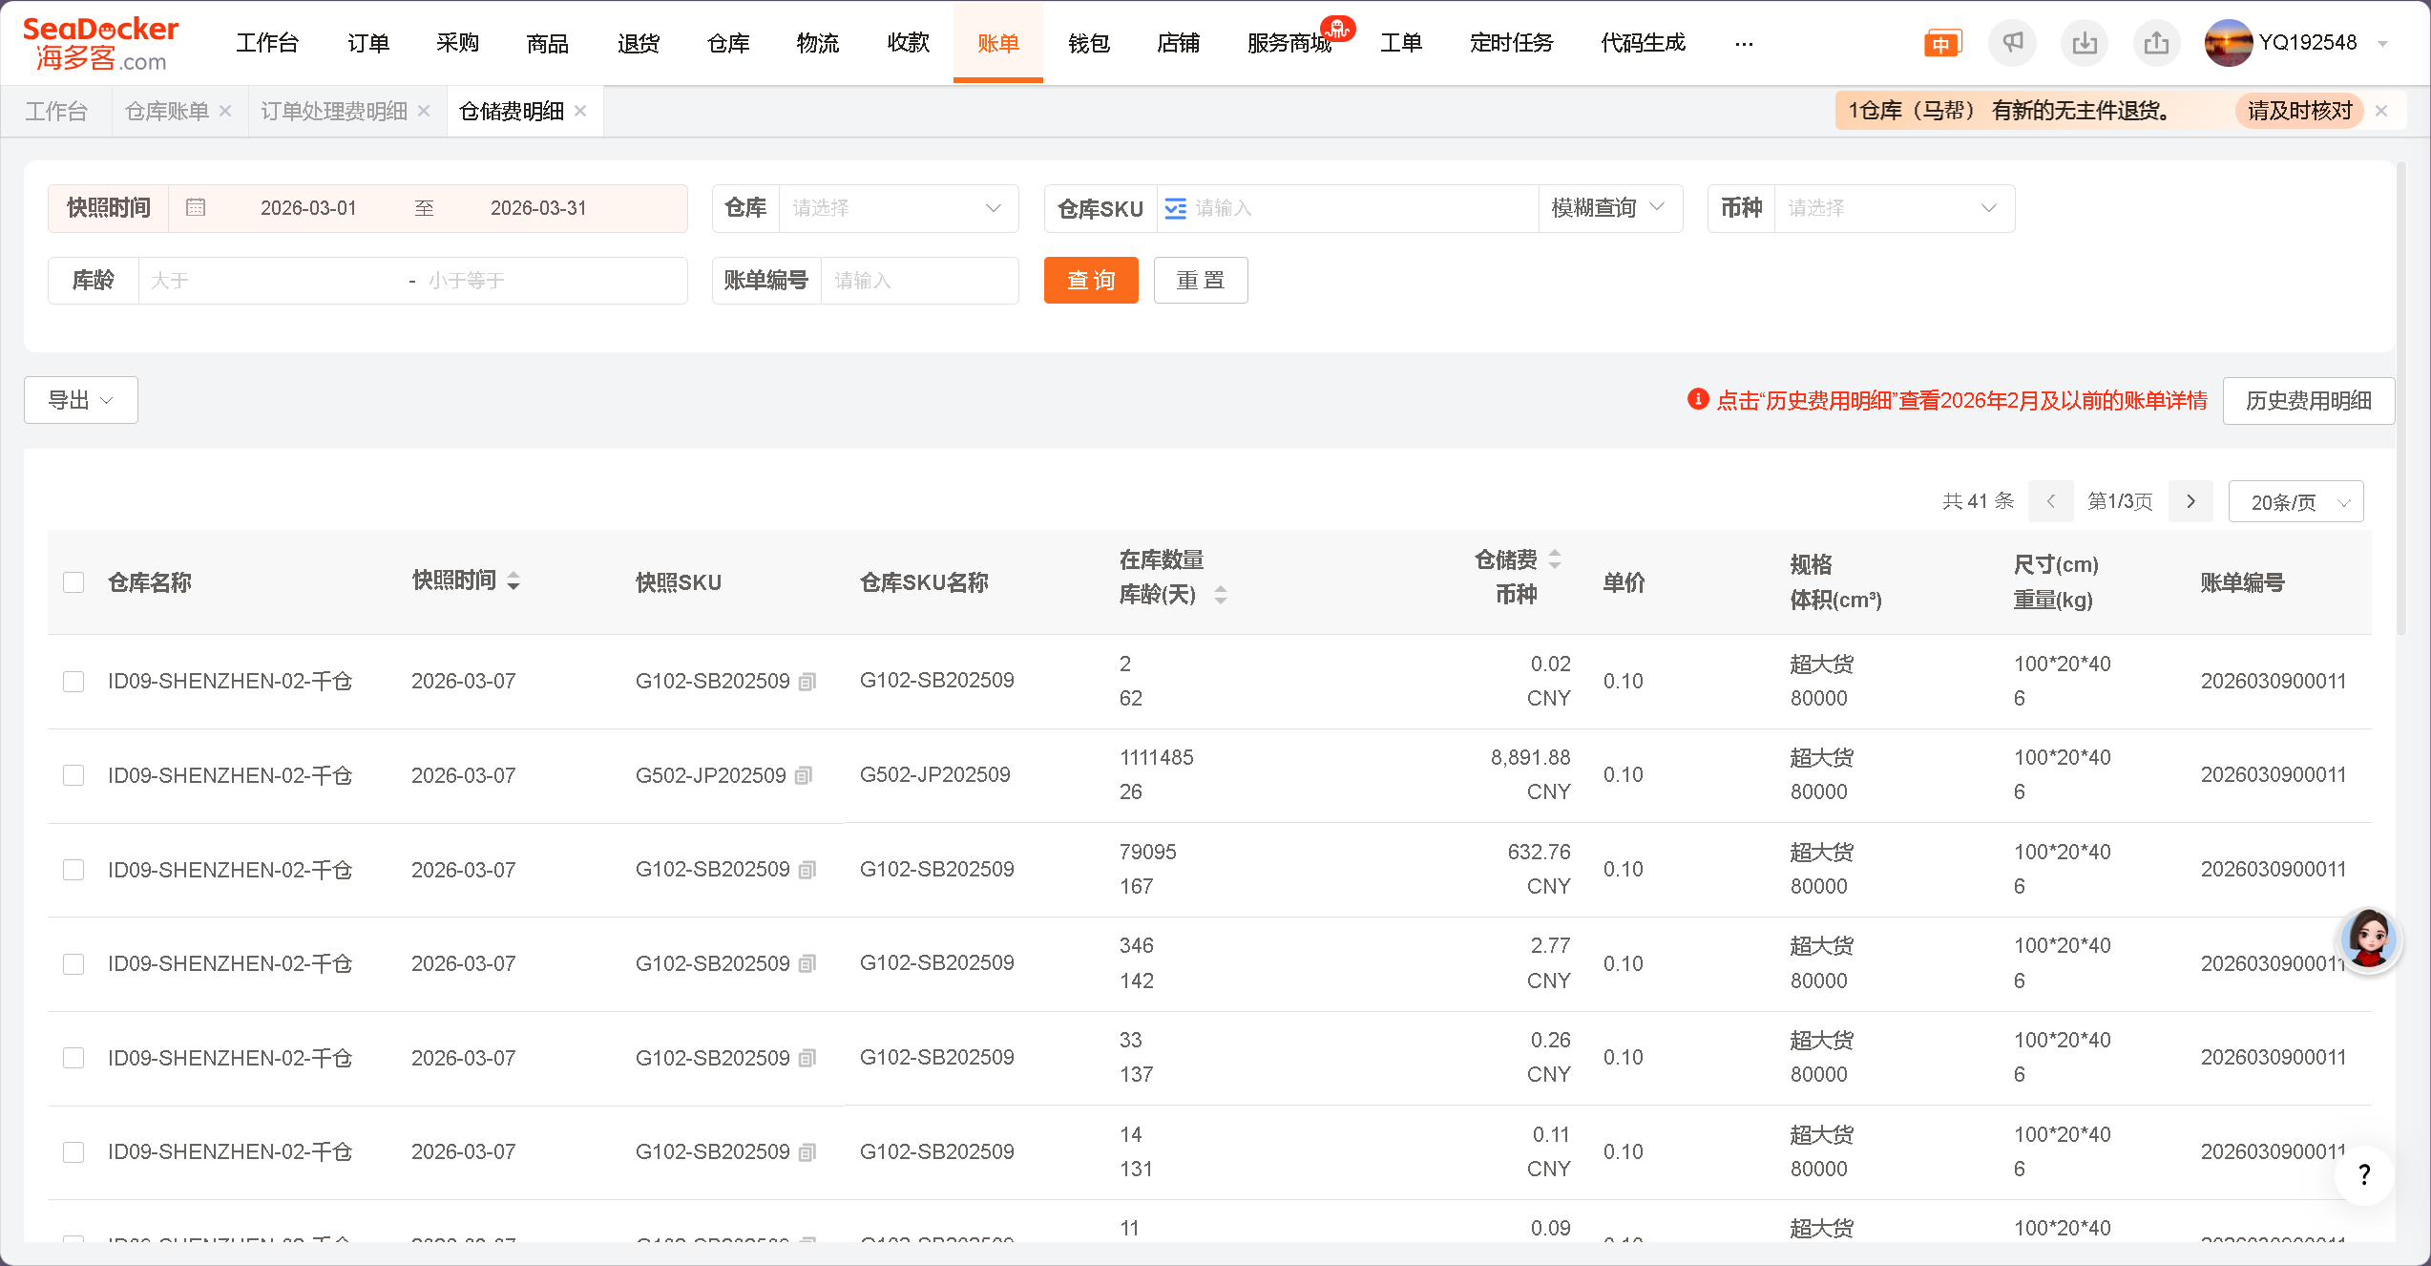Viewport: 2431px width, 1266px height.
Task: Click the orange 查询 button
Action: pyautogui.click(x=1090, y=281)
